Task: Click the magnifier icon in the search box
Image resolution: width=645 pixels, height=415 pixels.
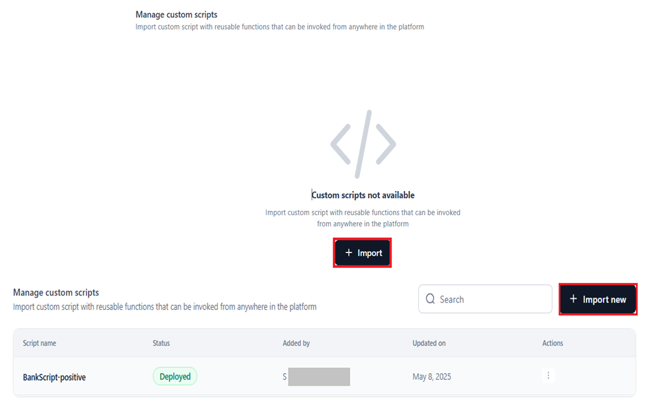Action: pyautogui.click(x=430, y=299)
